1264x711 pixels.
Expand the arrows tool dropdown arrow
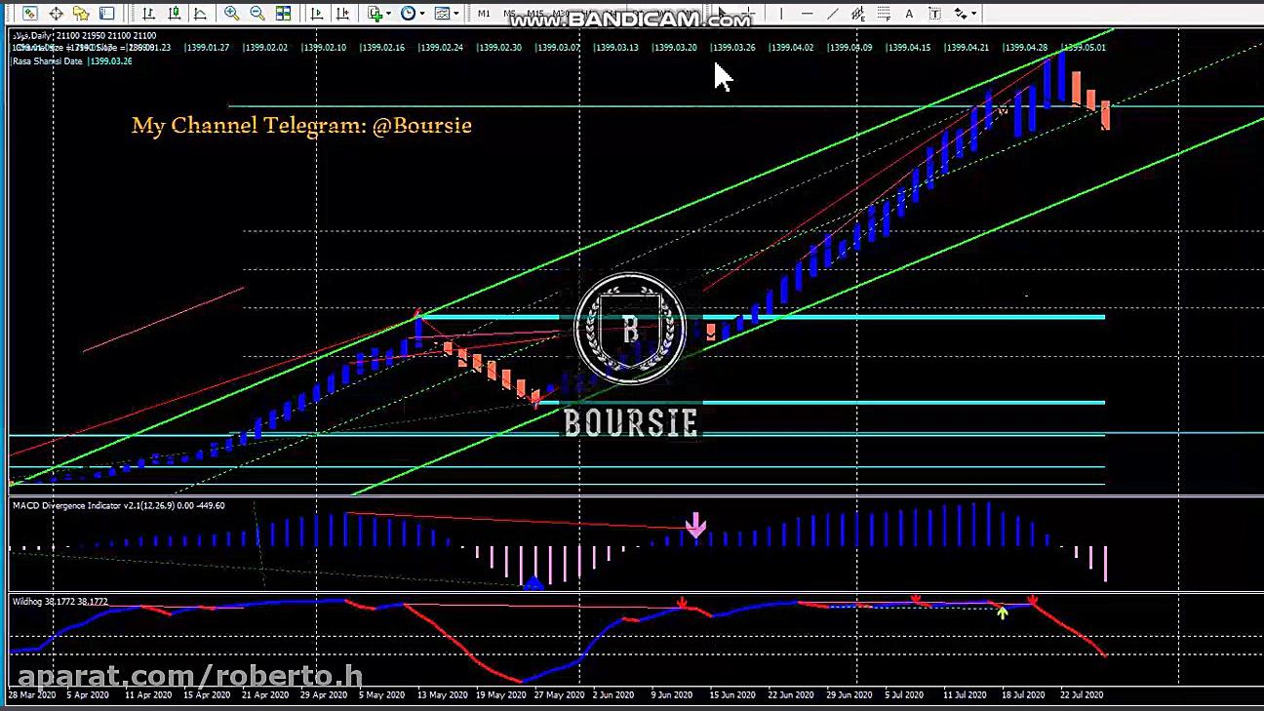point(974,14)
